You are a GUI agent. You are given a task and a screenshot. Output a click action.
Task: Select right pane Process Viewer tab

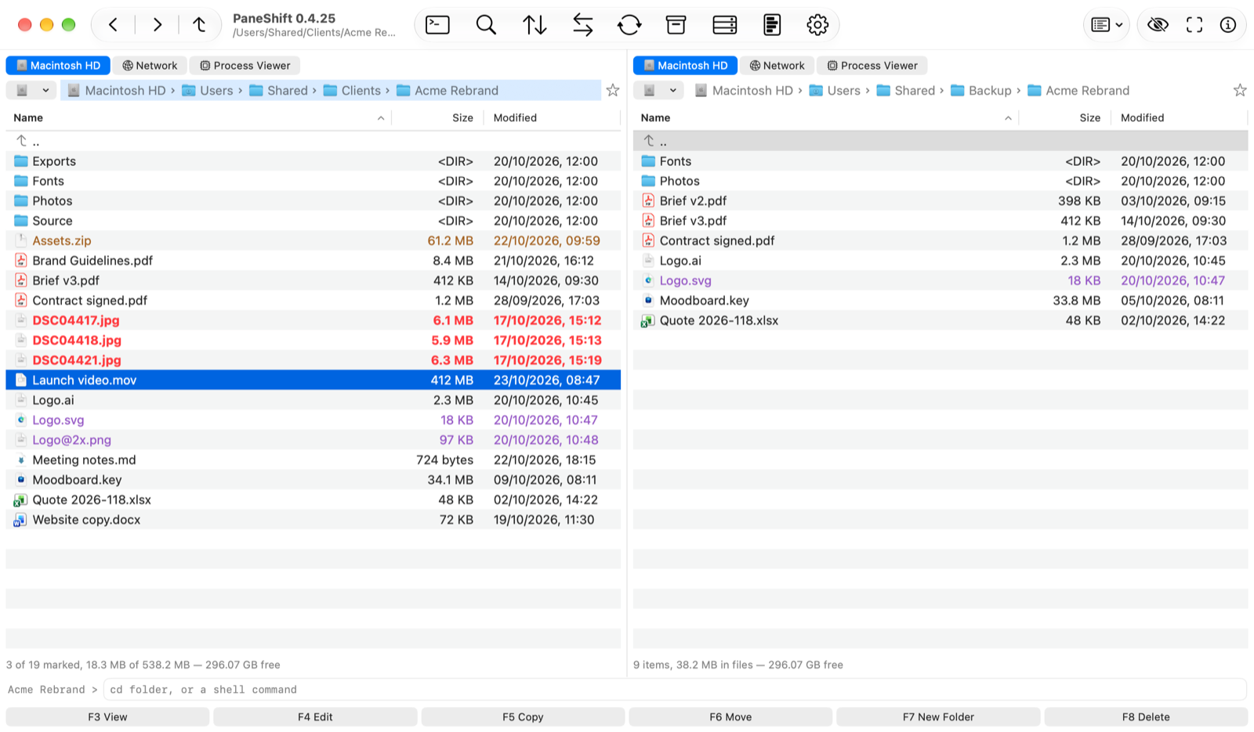pos(872,66)
